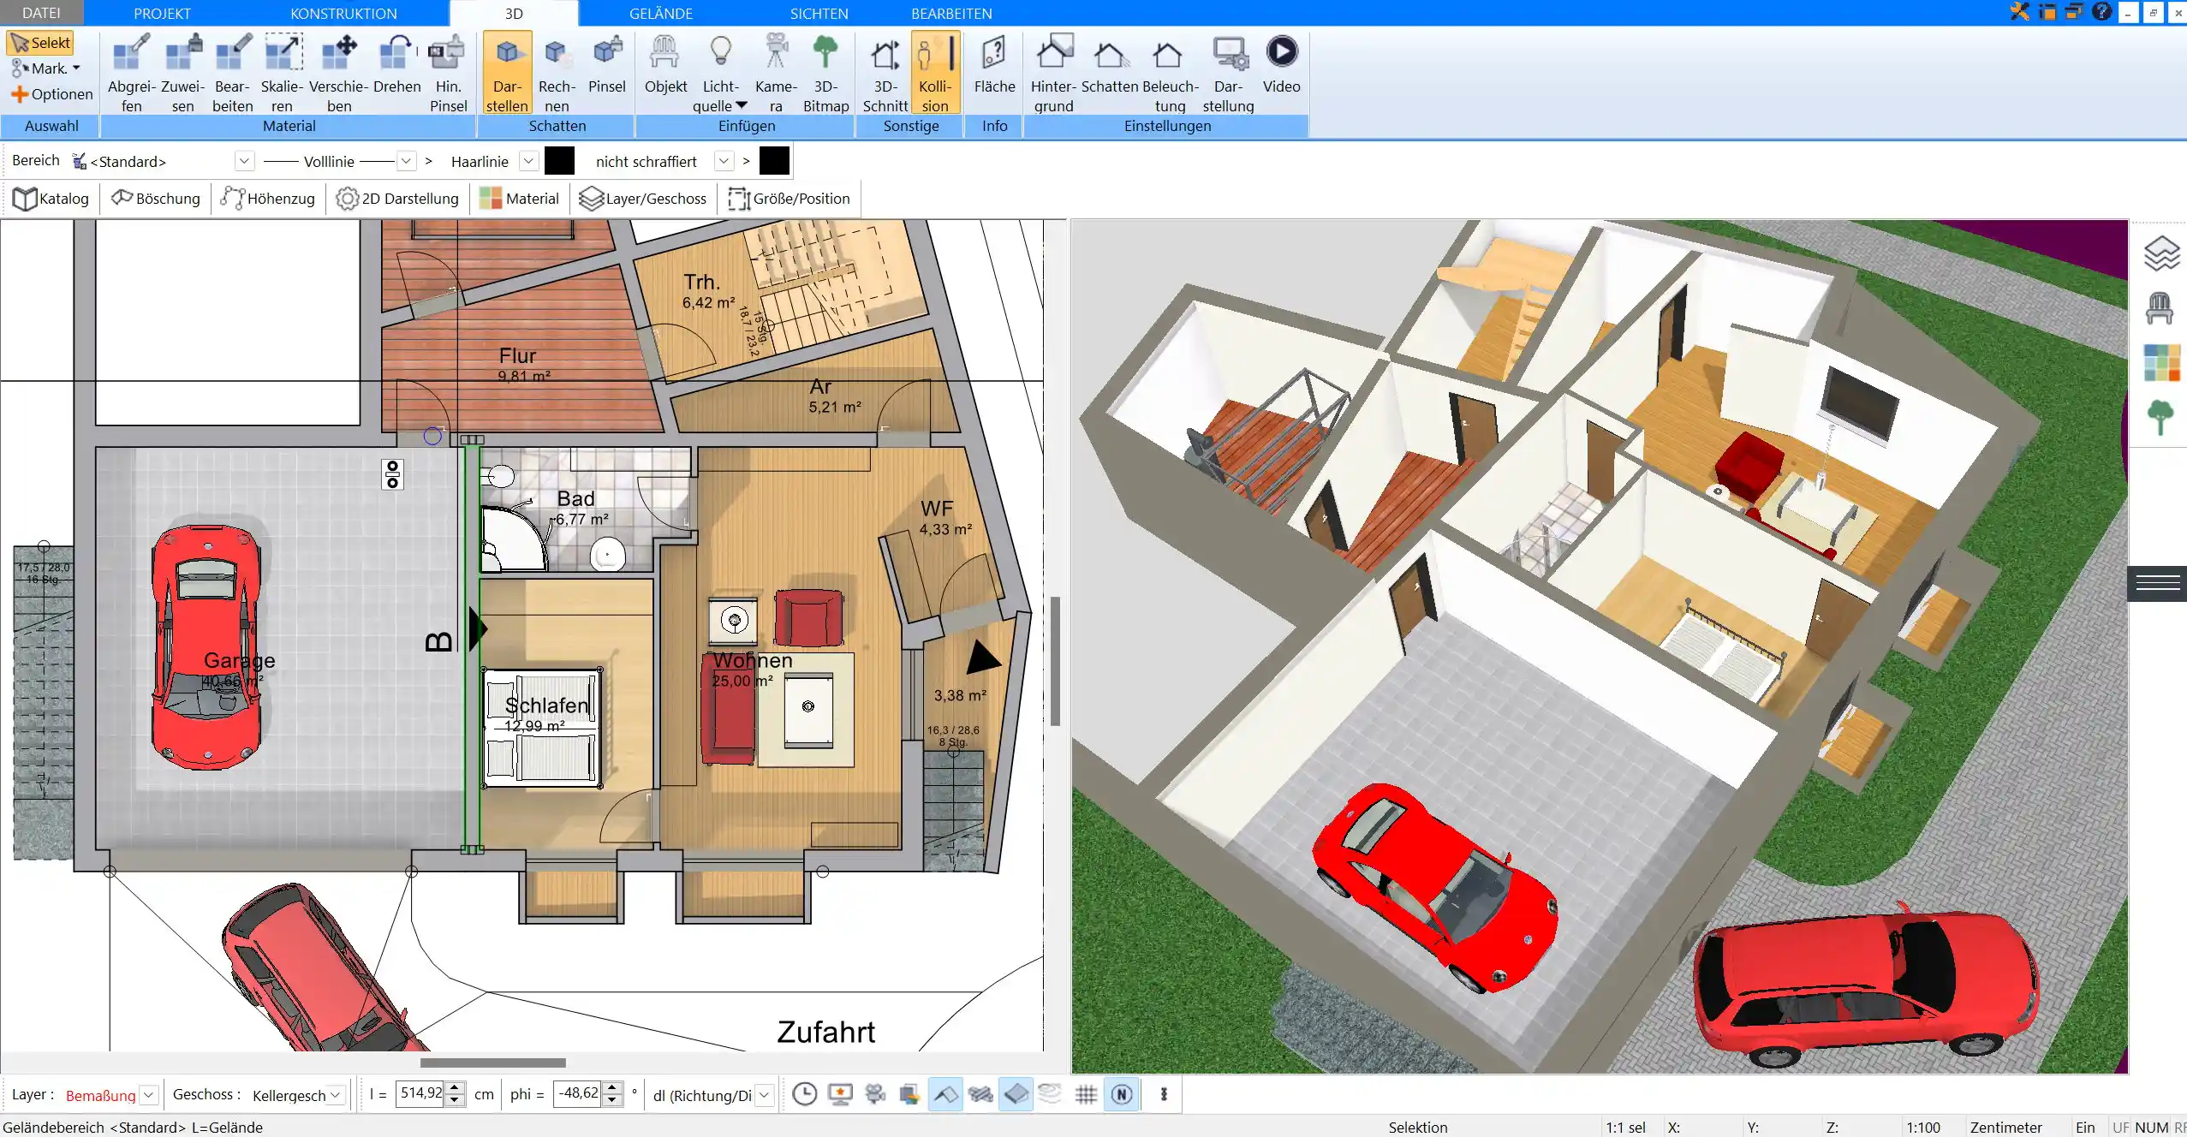
Task: Click the length field showing 514,92
Action: coord(421,1093)
